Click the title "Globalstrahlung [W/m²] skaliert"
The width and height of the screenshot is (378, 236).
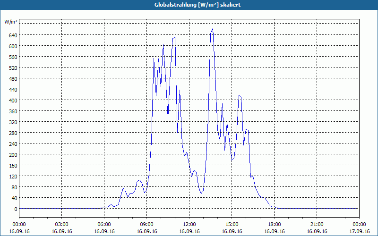pyautogui.click(x=198, y=5)
